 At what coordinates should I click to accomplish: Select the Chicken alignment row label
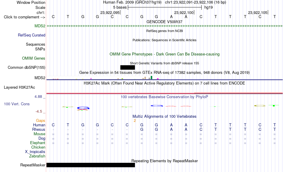point(38,147)
